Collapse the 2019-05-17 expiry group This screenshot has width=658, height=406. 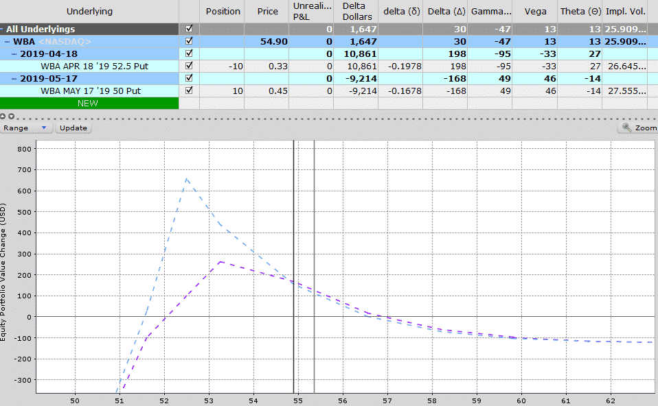(14, 79)
